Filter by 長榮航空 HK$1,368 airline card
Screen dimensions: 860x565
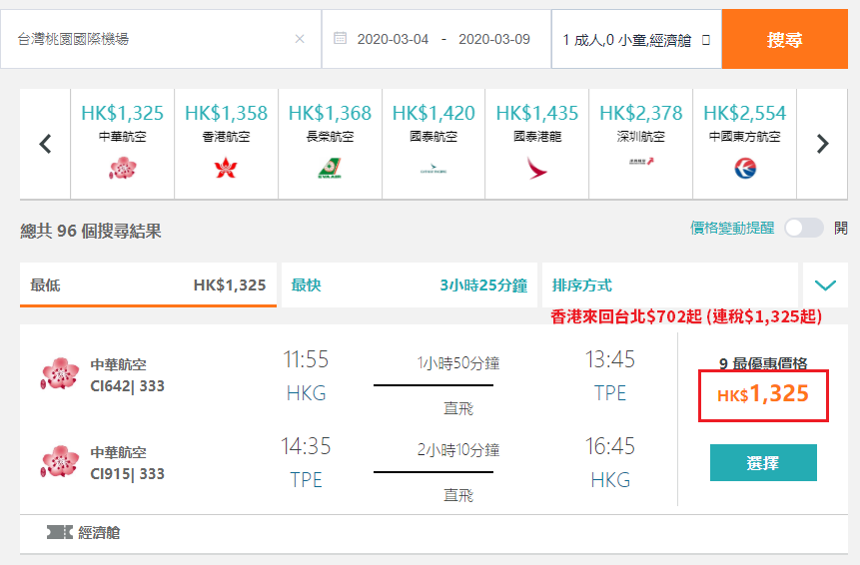(x=330, y=144)
